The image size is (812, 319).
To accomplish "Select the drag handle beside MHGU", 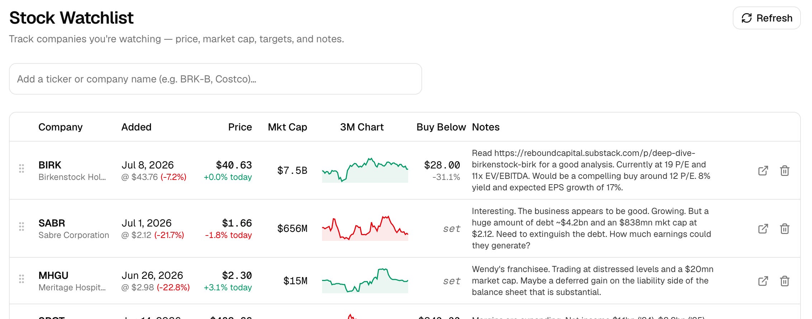I will click(22, 279).
